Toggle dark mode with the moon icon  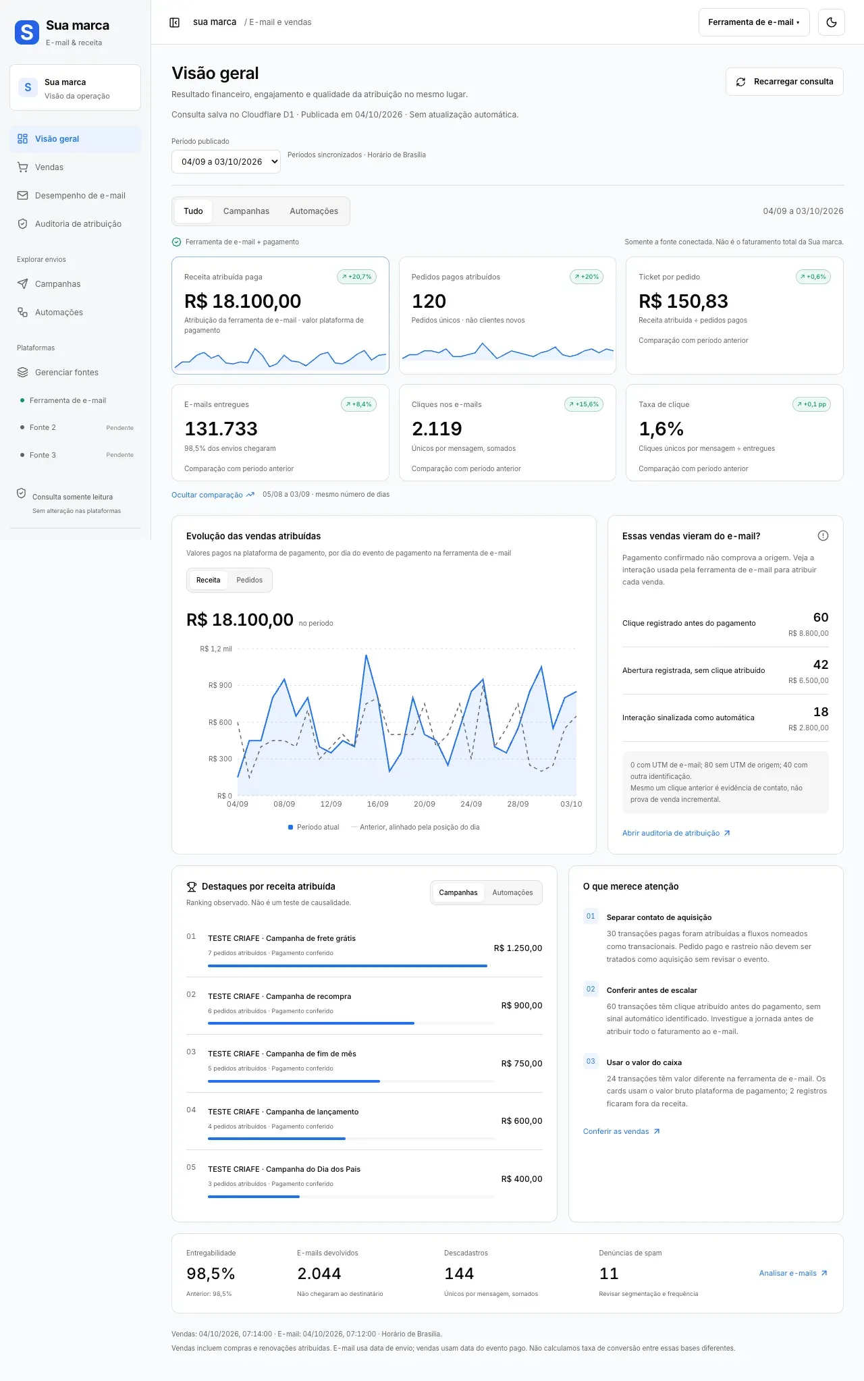click(832, 22)
